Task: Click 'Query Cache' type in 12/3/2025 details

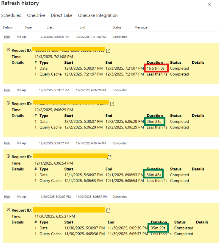Action: coord(50,74)
